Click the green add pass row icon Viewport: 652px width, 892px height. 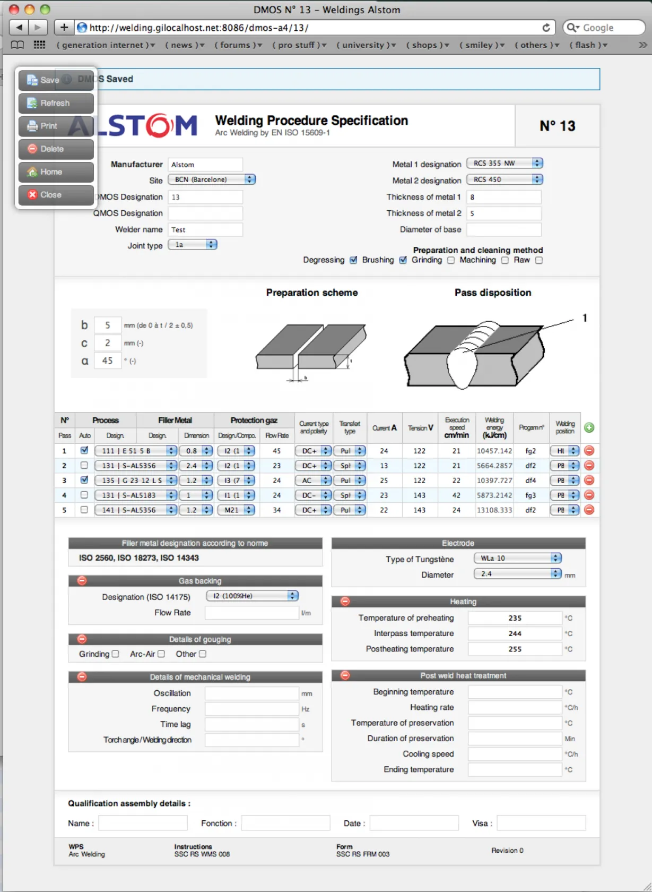[x=589, y=427]
